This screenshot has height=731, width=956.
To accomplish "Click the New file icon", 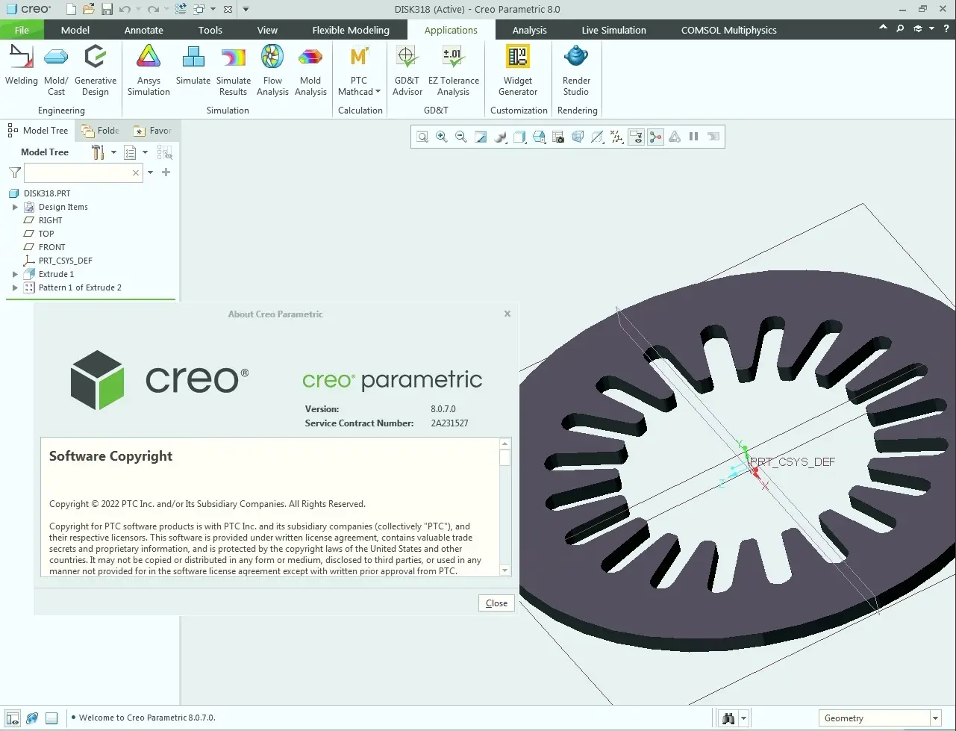I will [x=71, y=9].
